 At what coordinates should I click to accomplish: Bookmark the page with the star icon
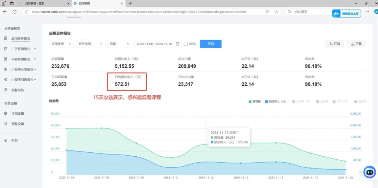[x=276, y=11]
